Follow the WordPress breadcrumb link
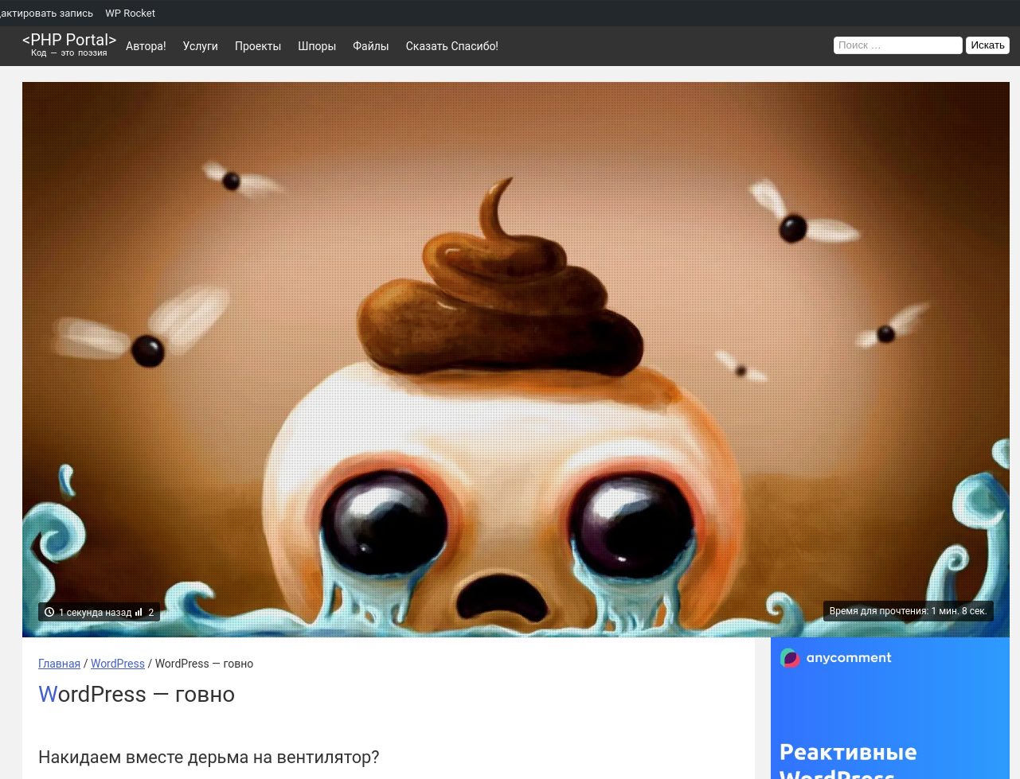Screen dimensions: 1020x779 pos(118,664)
